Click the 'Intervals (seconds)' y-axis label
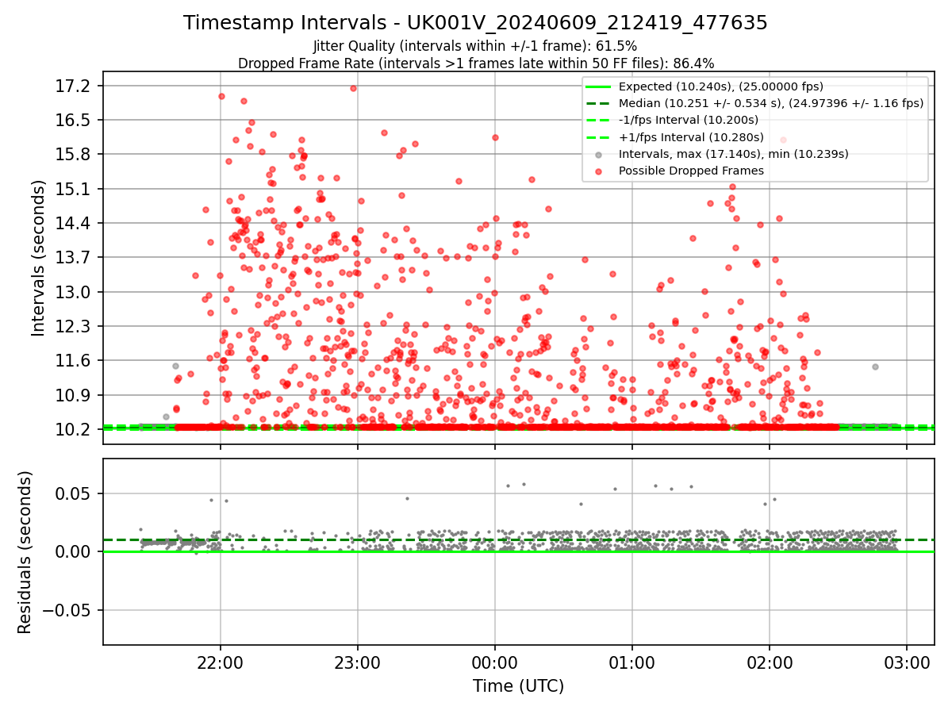Viewport: 952px width, 714px height. [x=39, y=258]
